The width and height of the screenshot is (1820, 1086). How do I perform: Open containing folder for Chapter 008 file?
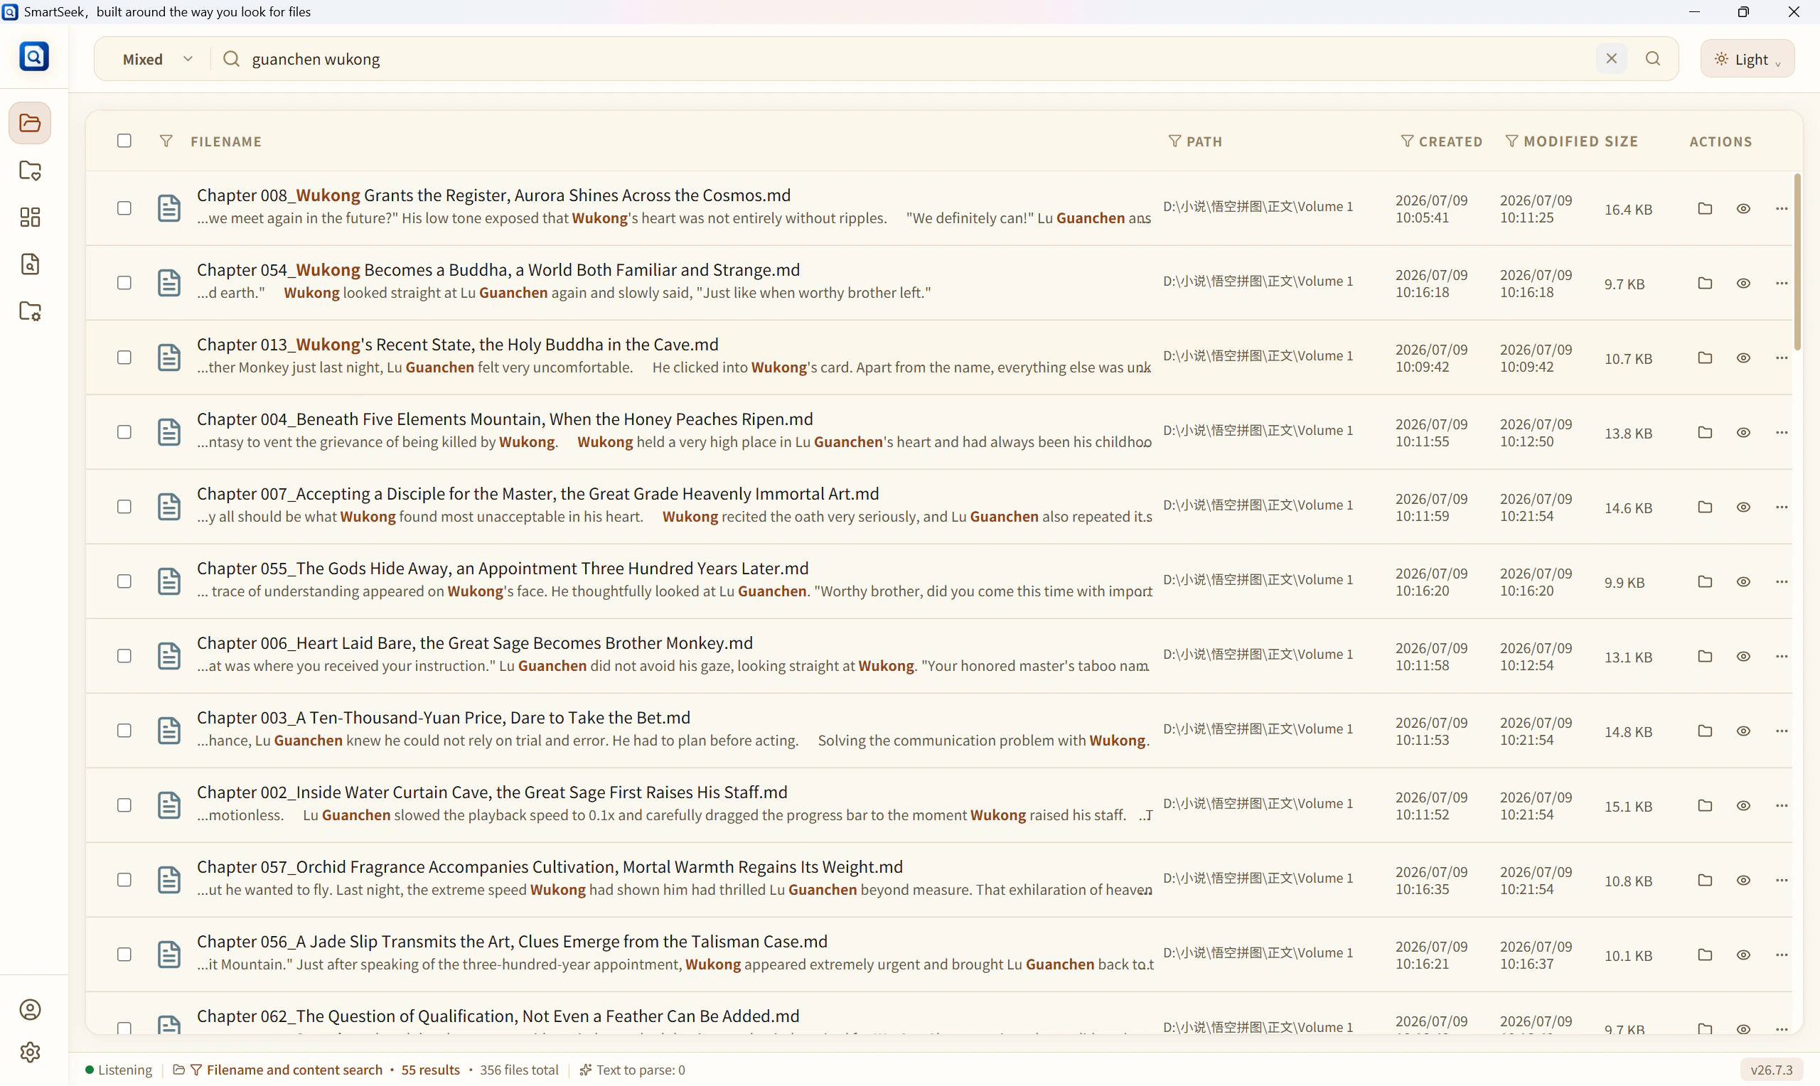[x=1705, y=208]
